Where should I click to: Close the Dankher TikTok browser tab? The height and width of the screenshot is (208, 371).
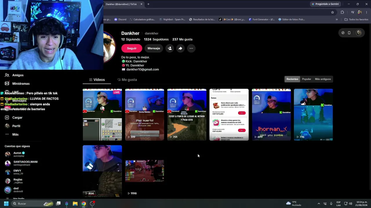pyautogui.click(x=141, y=4)
